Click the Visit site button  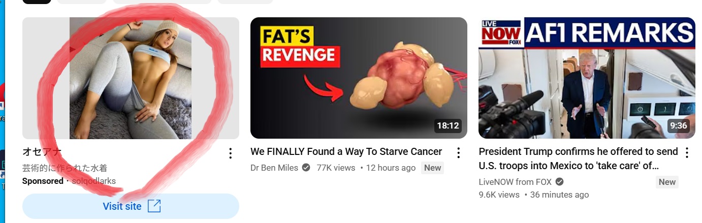pos(131,206)
